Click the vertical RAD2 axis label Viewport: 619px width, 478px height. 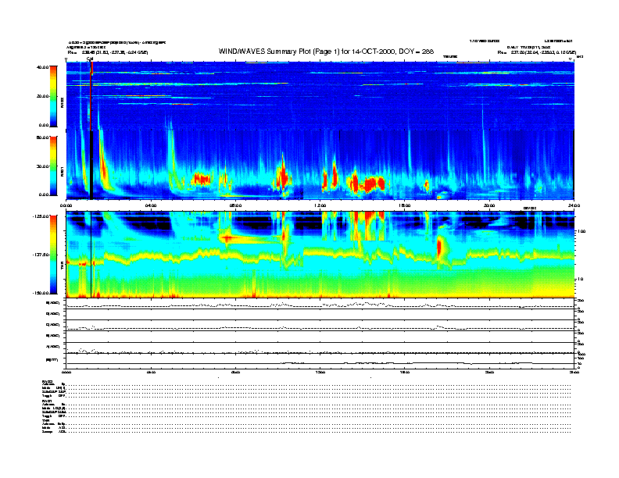coord(63,103)
